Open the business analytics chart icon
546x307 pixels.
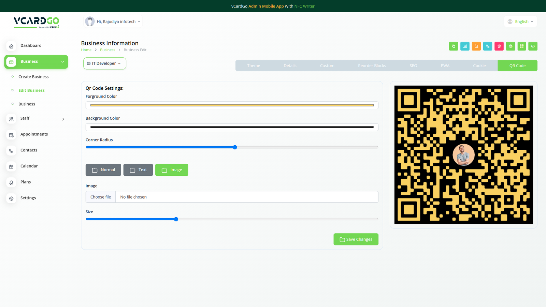(465, 46)
